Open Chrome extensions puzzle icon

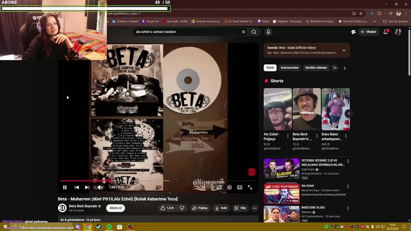pyautogui.click(x=380, y=13)
